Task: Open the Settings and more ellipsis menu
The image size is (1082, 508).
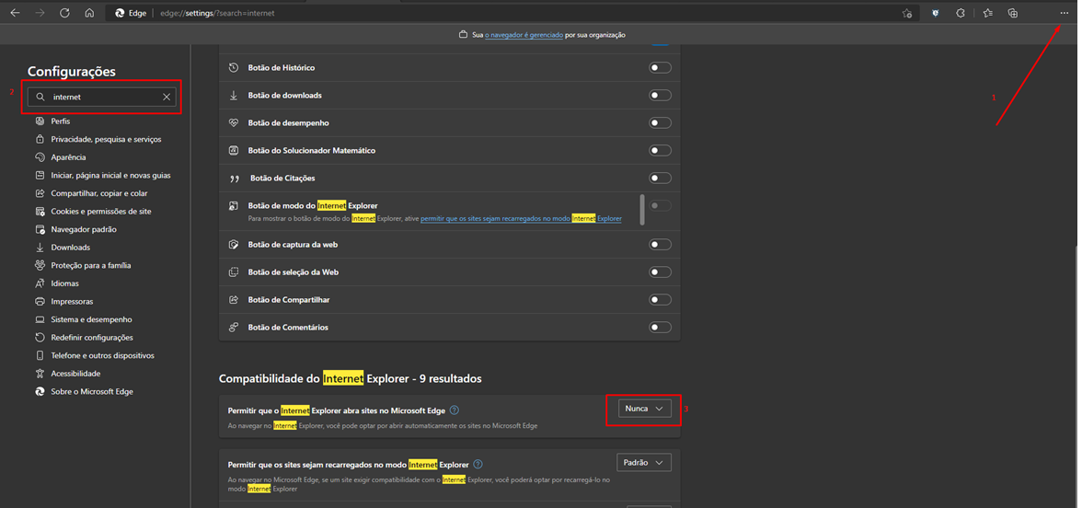Action: [1064, 13]
